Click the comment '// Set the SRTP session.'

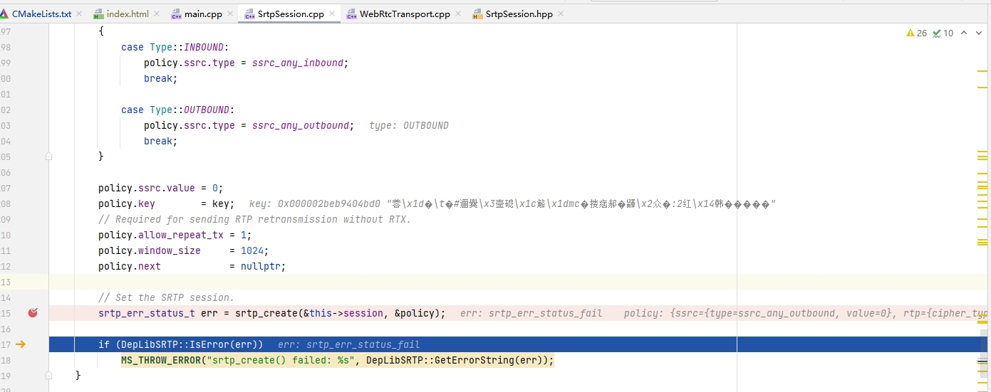pyautogui.click(x=166, y=297)
